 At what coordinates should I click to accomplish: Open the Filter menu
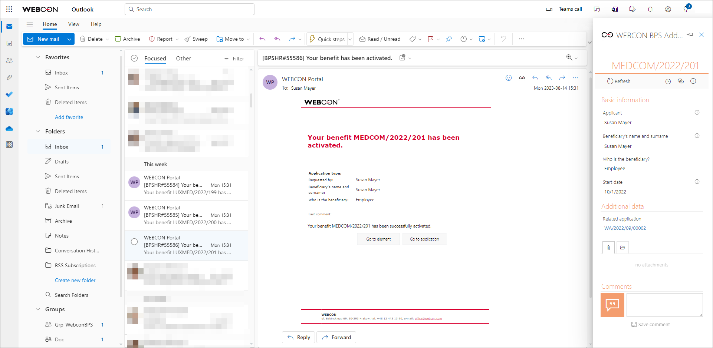(x=234, y=59)
